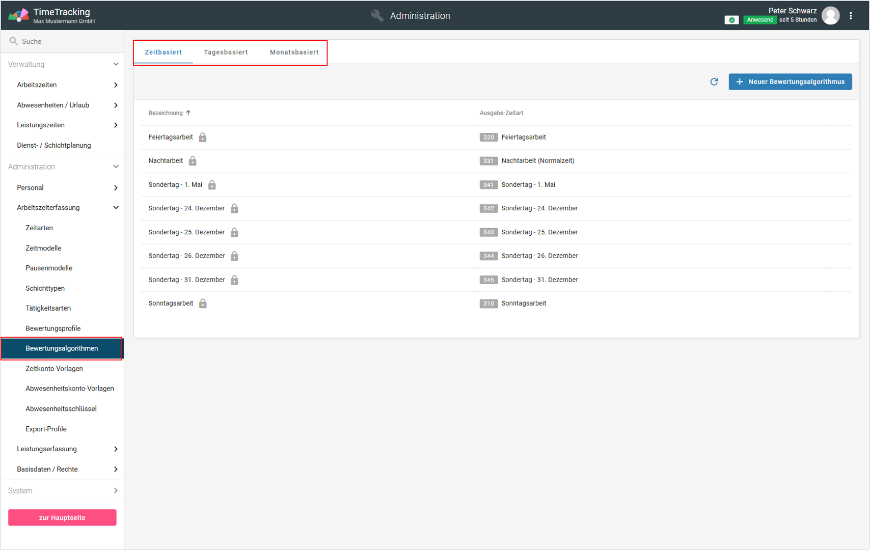Expand the Arbeitszeiten submenu
870x550 pixels.
(116, 85)
